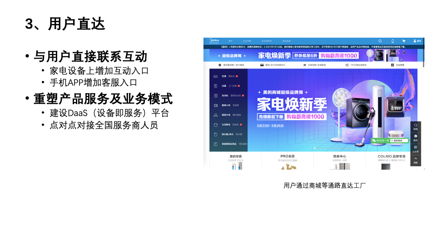
Task: Click the bullet 与用户直接联系互动
Action: pyautogui.click(x=90, y=57)
